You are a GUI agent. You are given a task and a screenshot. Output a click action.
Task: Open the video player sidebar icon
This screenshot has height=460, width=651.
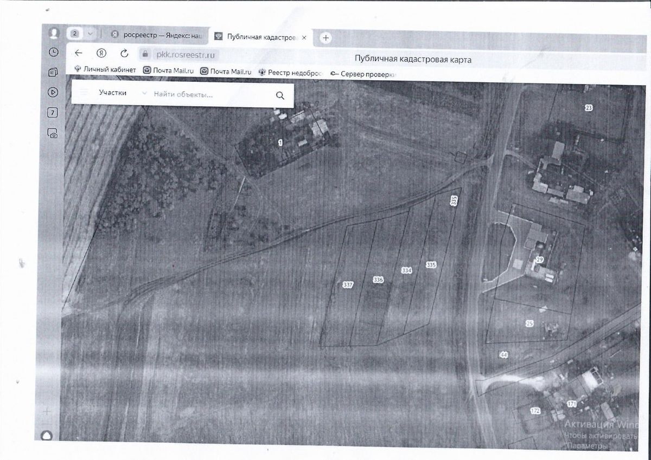point(53,92)
